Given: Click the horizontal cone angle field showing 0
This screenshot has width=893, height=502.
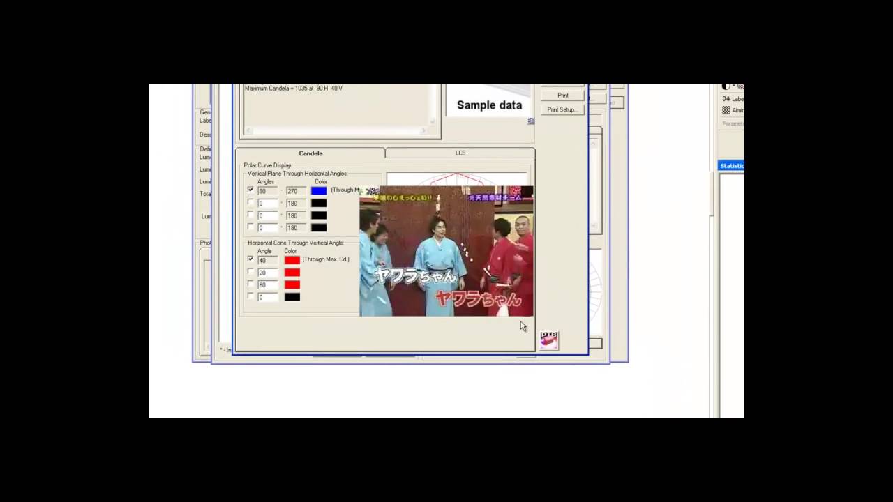Looking at the screenshot, I should tap(268, 297).
